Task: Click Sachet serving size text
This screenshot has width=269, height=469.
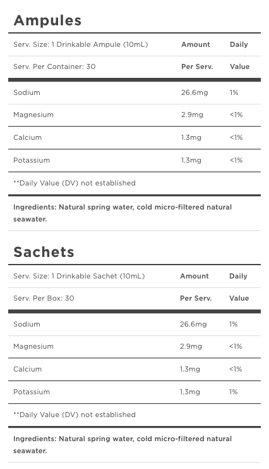Action: (79, 276)
